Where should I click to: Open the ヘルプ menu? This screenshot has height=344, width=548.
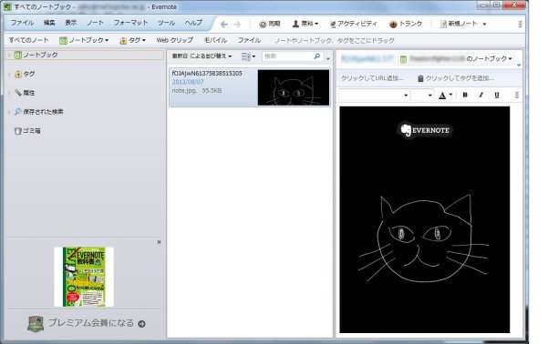(x=193, y=23)
